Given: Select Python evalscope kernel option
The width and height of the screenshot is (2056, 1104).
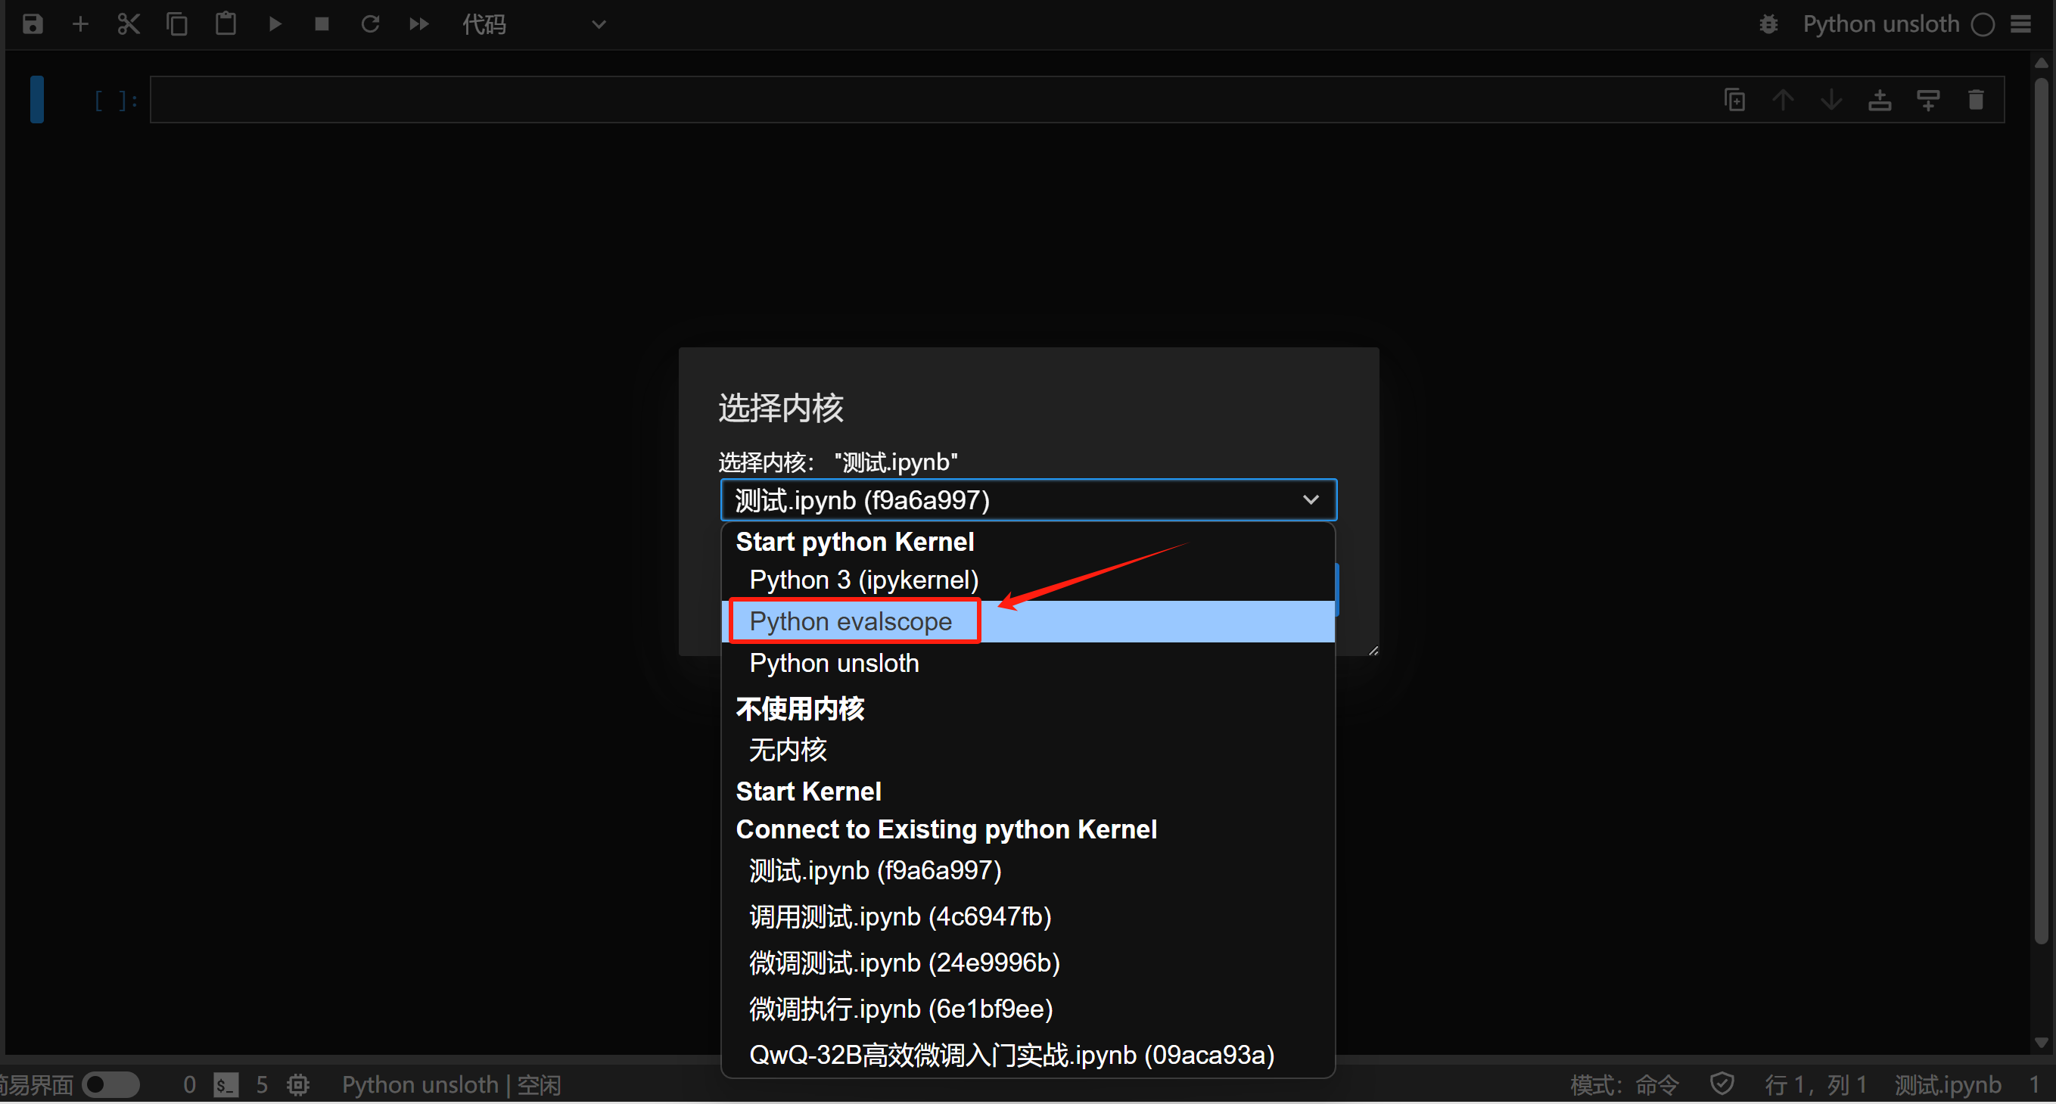Looking at the screenshot, I should click(851, 621).
